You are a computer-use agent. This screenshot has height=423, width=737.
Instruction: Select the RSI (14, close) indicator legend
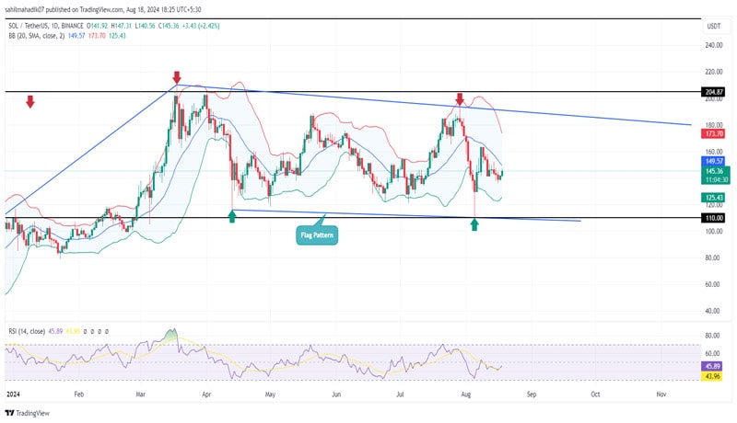click(x=27, y=331)
